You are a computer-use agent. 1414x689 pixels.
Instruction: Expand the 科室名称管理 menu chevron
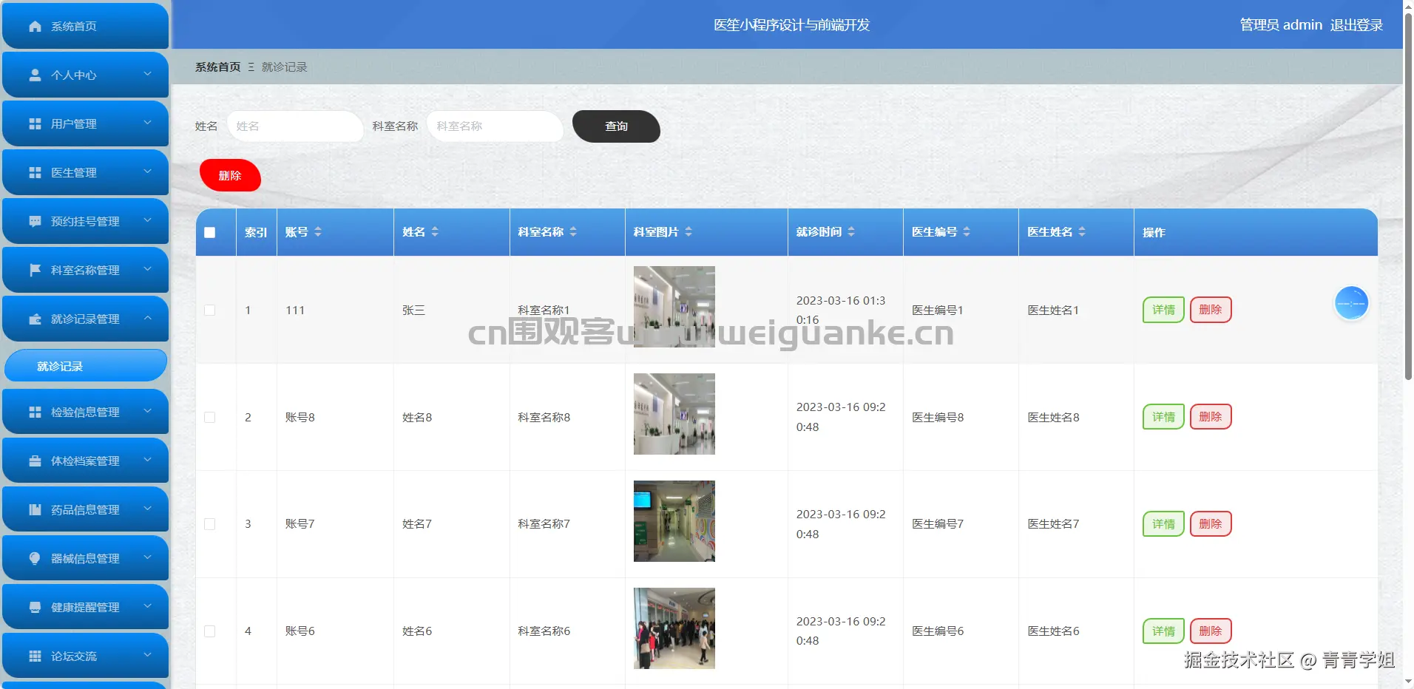[x=147, y=269]
